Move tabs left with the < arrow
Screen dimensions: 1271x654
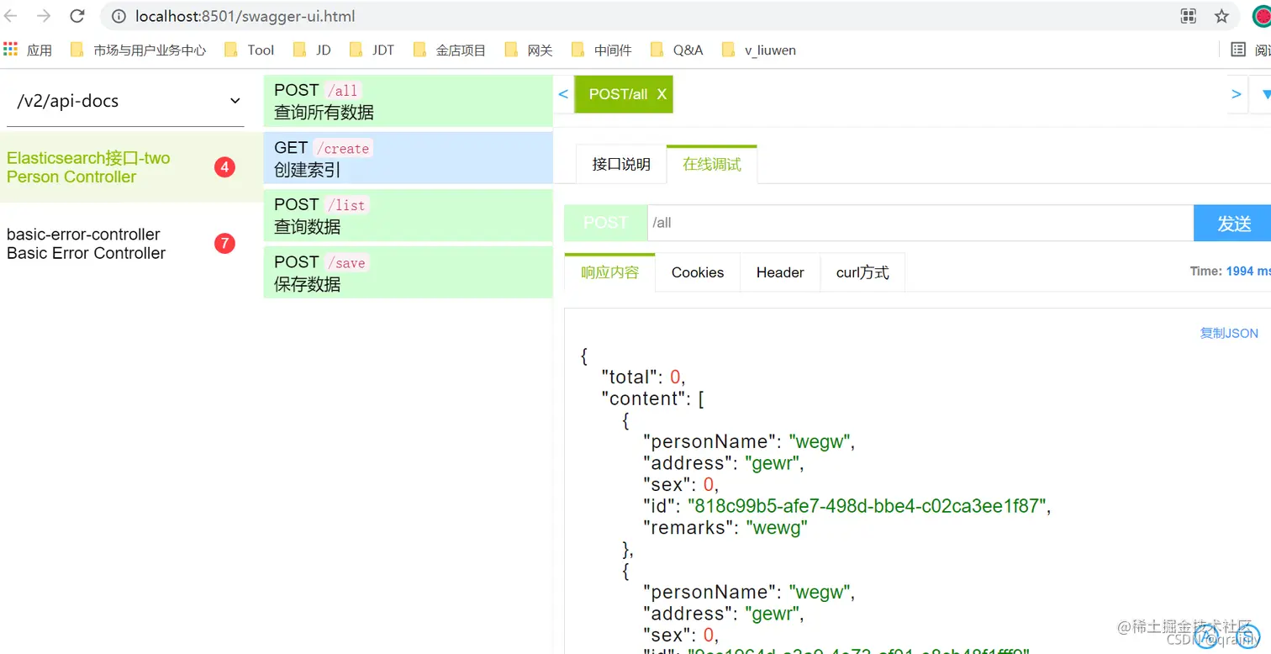pyautogui.click(x=563, y=94)
